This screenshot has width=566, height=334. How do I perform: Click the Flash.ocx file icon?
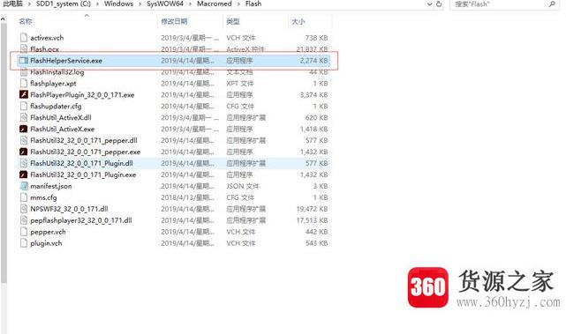(24, 49)
